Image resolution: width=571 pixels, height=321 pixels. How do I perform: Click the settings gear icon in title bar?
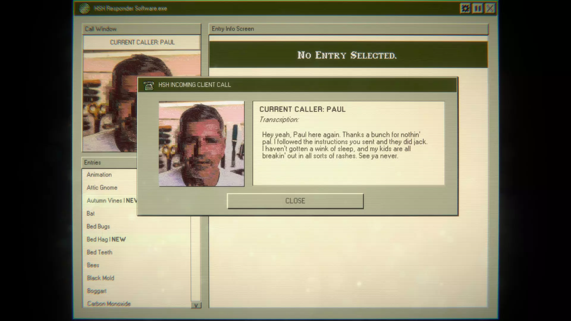465,8
